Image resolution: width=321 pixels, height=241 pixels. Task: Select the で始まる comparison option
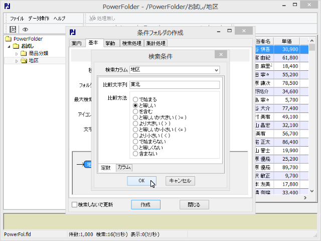tap(135, 99)
